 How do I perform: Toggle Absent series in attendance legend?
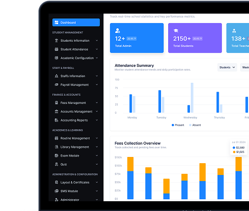click(195, 125)
